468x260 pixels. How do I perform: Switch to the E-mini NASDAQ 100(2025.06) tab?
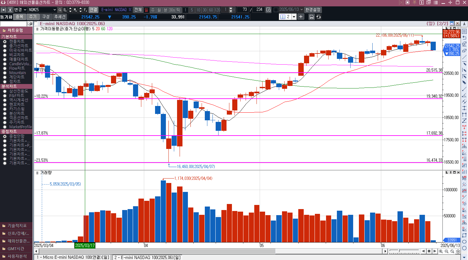(x=147, y=257)
